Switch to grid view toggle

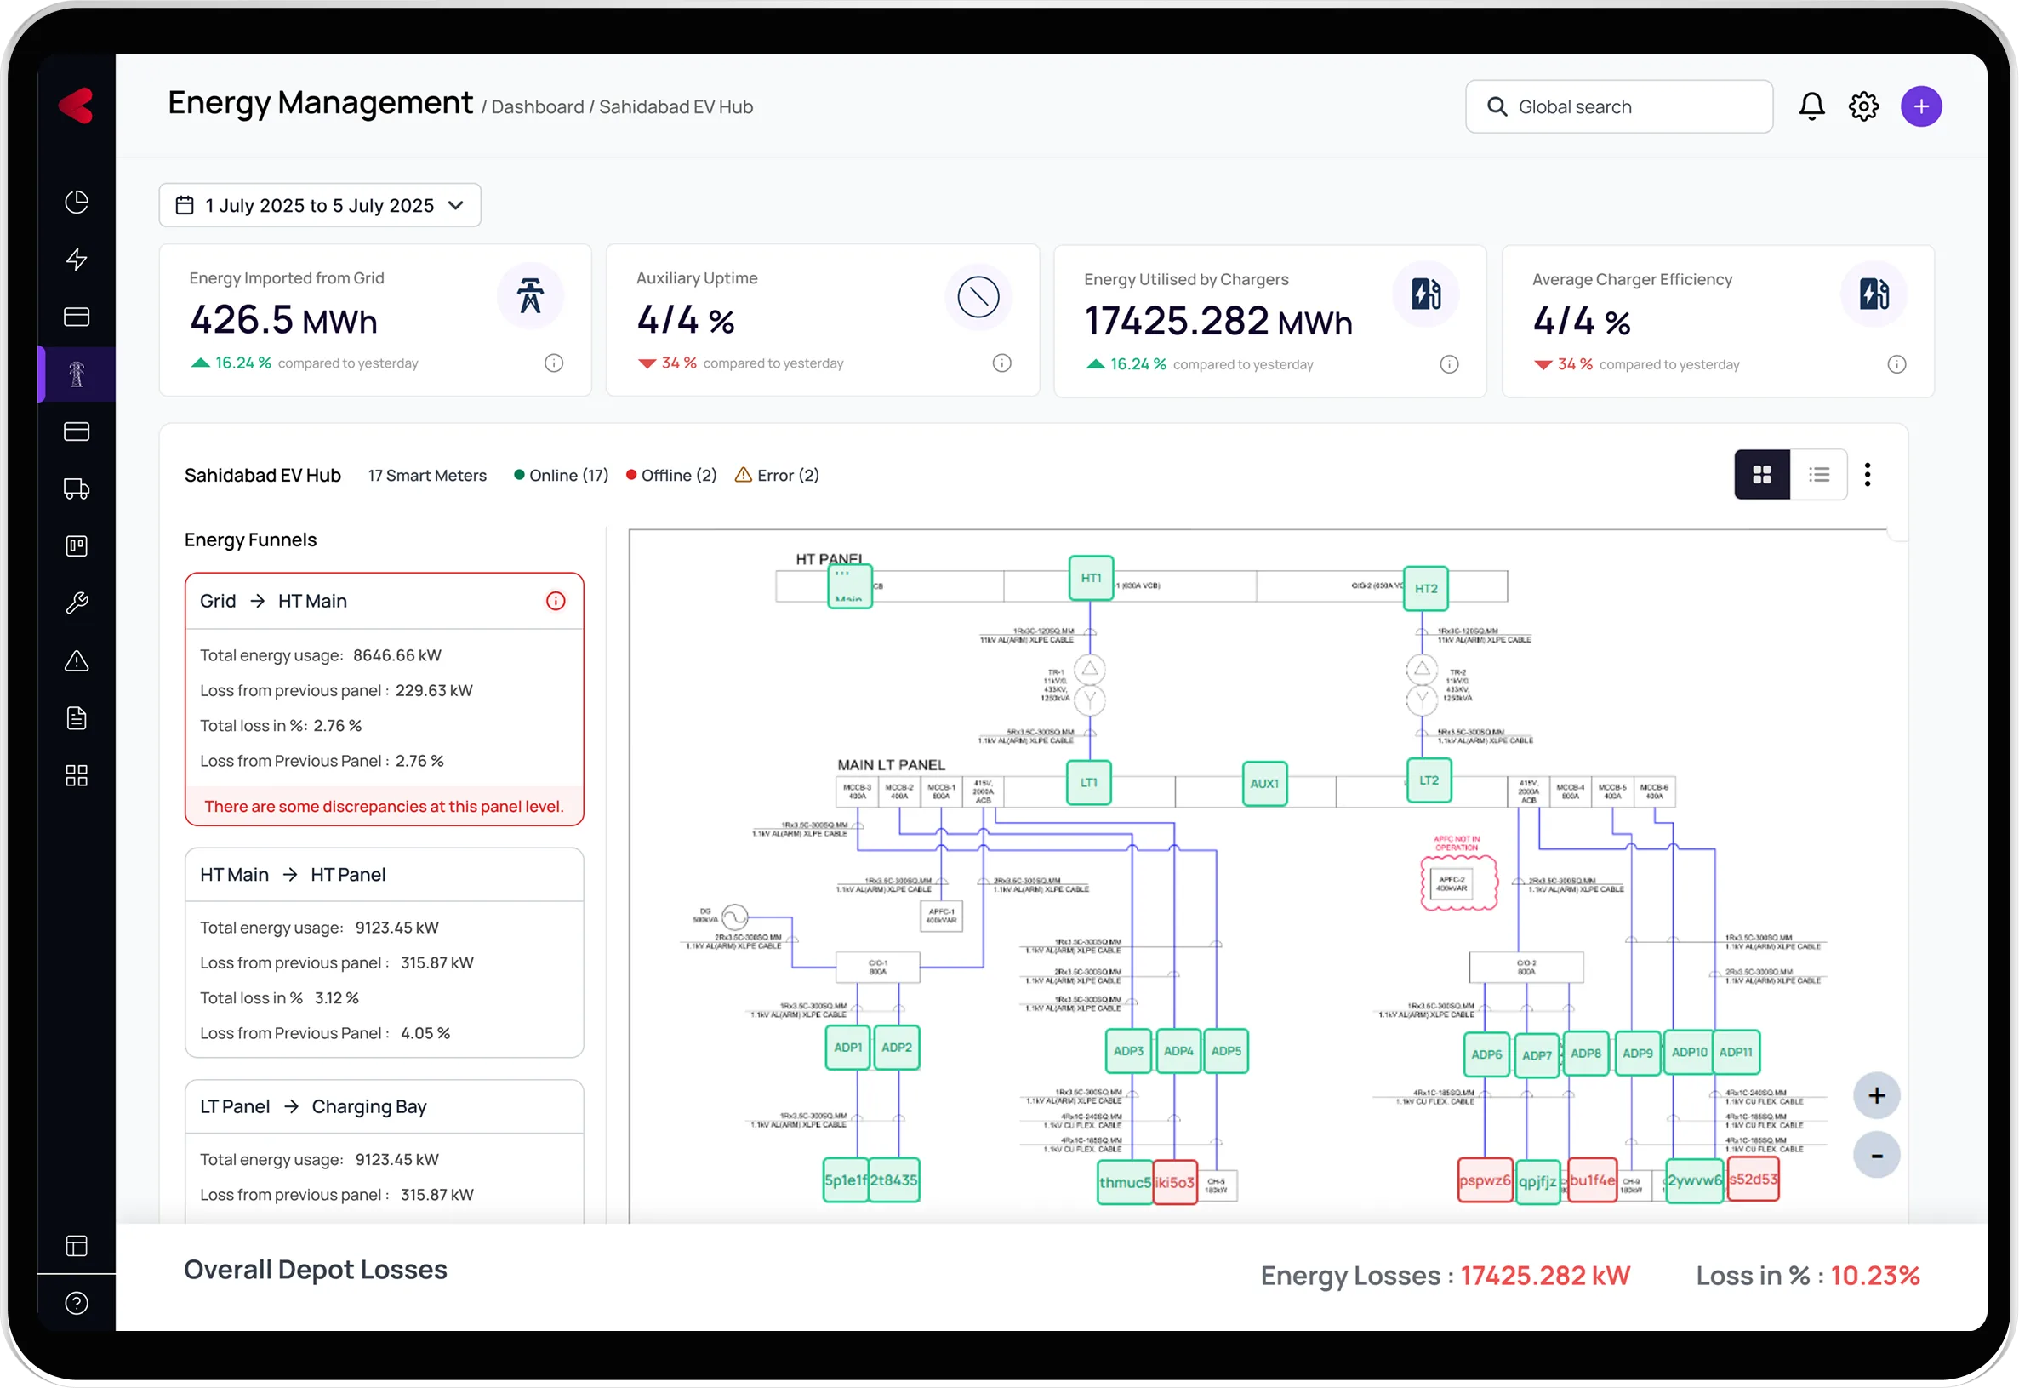[x=1761, y=475]
